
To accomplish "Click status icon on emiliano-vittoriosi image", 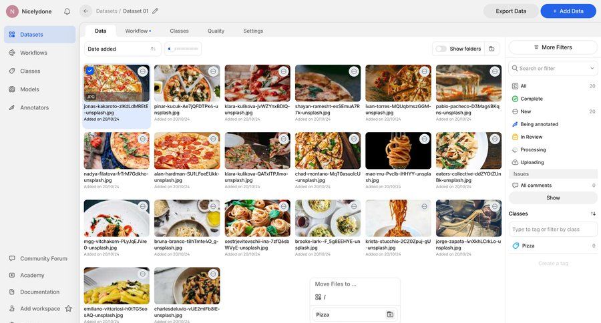I will coord(143,274).
